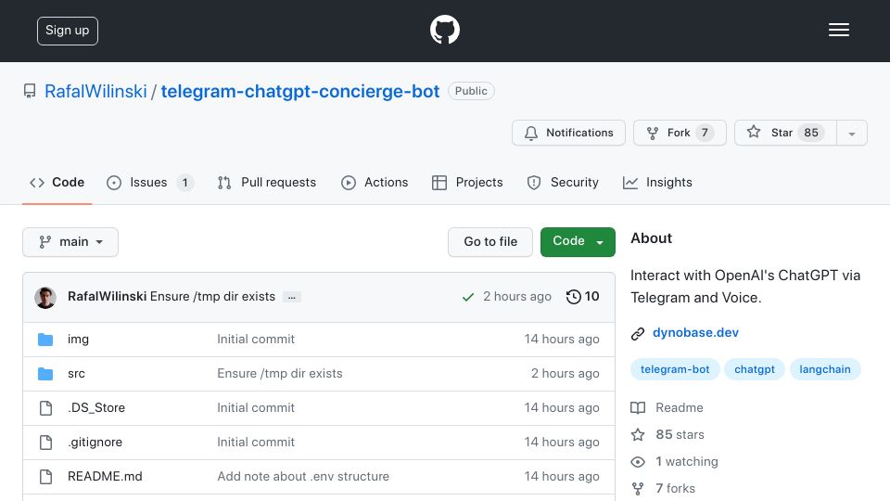The width and height of the screenshot is (890, 501).
Task: Click the Sign up button
Action: [68, 31]
